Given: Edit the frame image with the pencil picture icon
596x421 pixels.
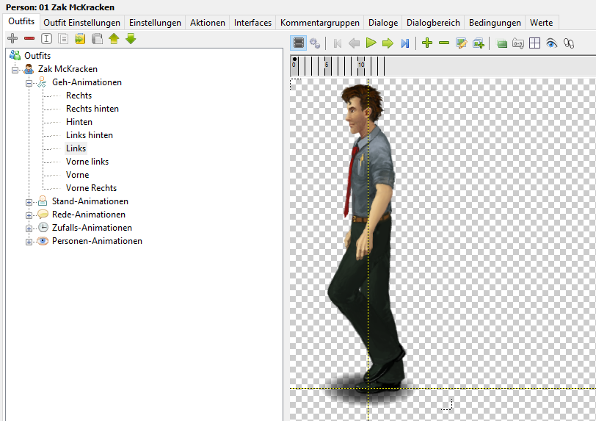Looking at the screenshot, I should point(462,43).
